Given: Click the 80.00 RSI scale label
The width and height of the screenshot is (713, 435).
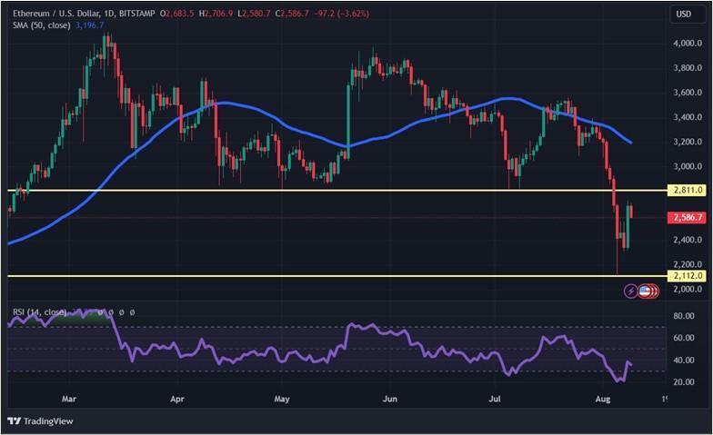Looking at the screenshot, I should click(684, 316).
